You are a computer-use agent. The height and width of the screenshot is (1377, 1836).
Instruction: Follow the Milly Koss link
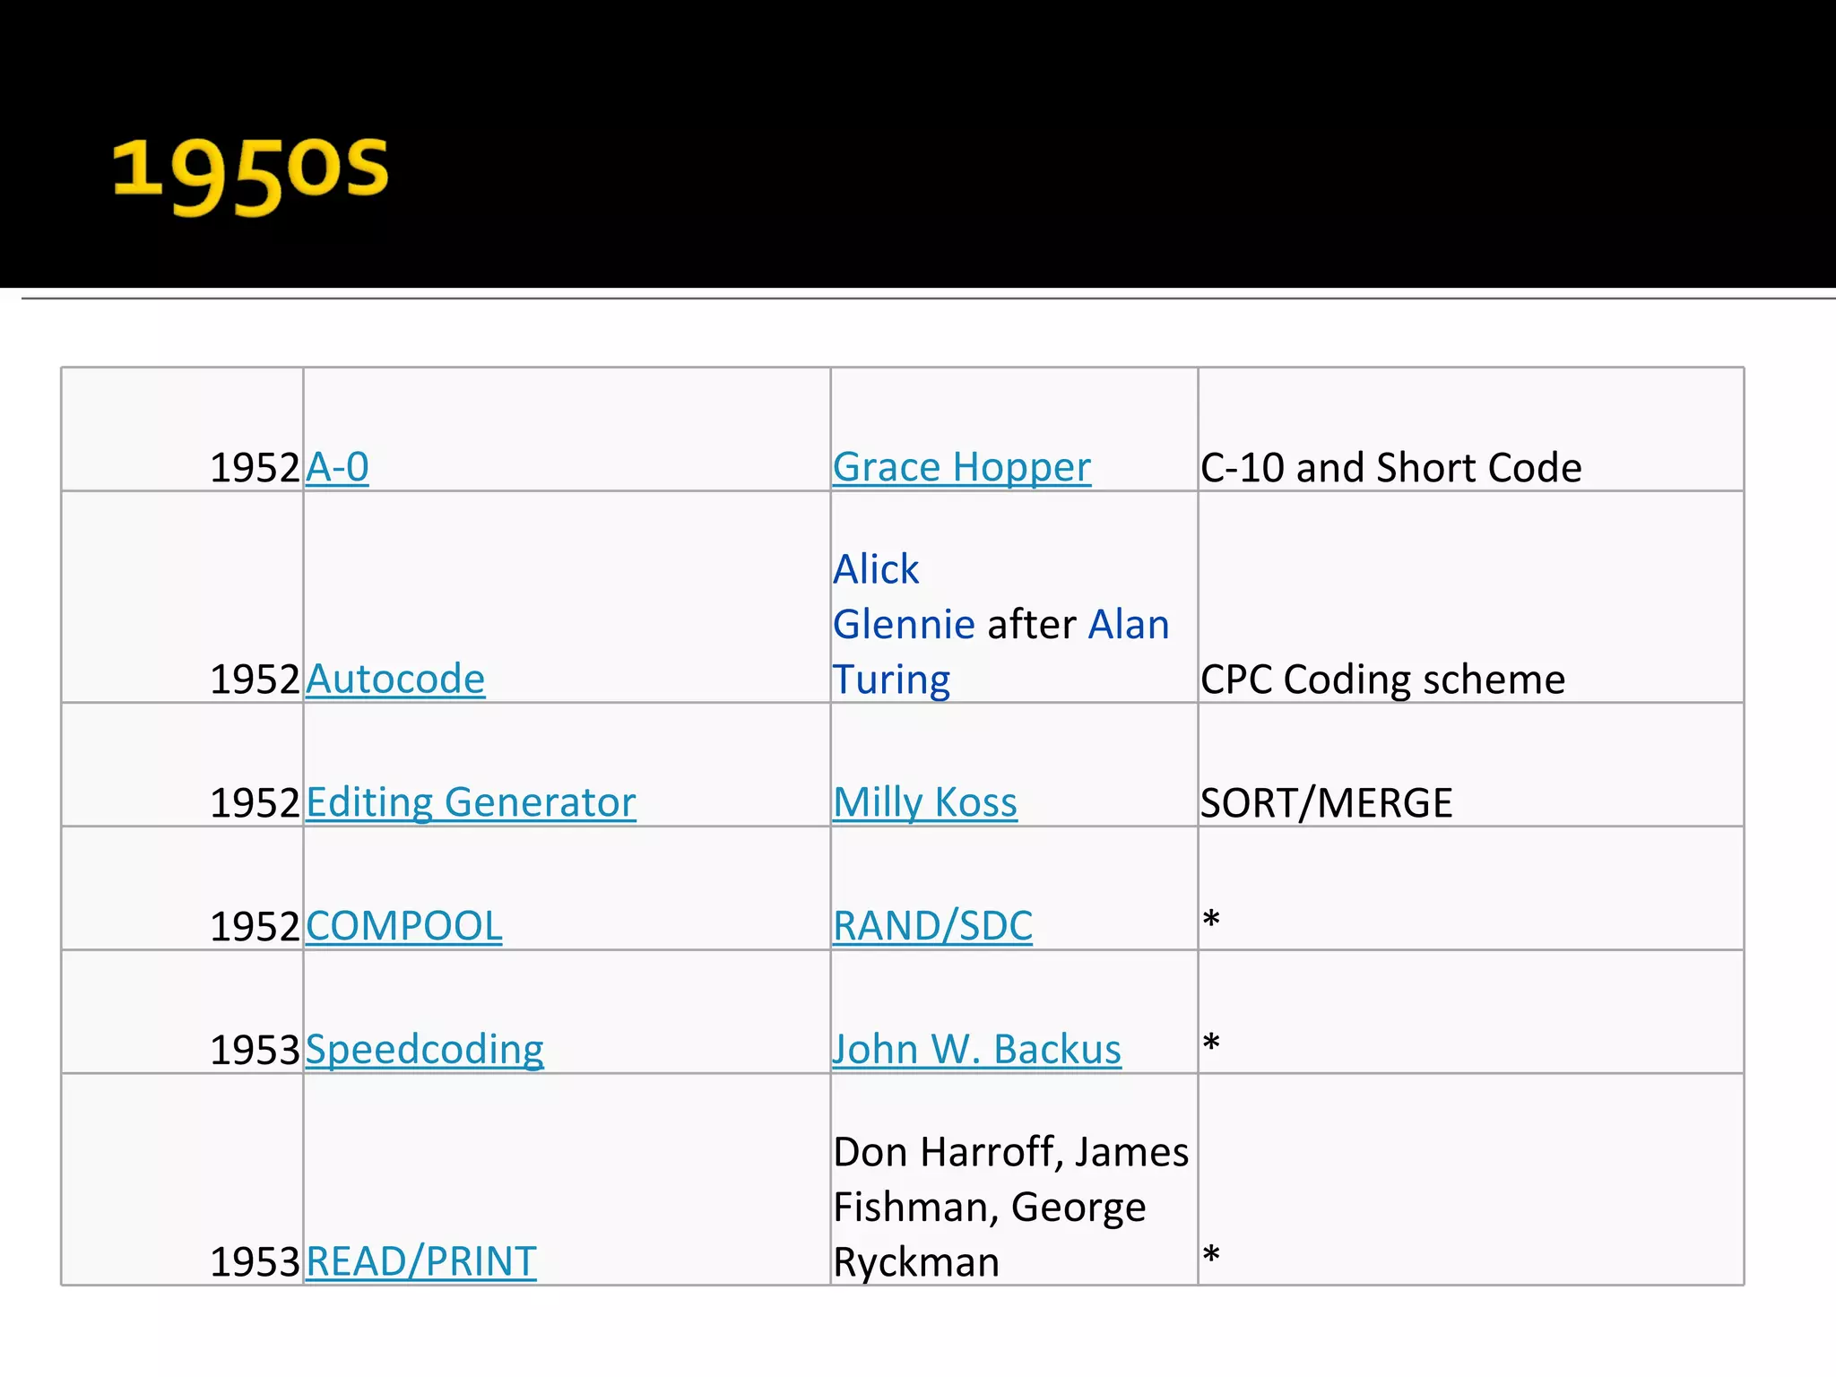(x=925, y=802)
